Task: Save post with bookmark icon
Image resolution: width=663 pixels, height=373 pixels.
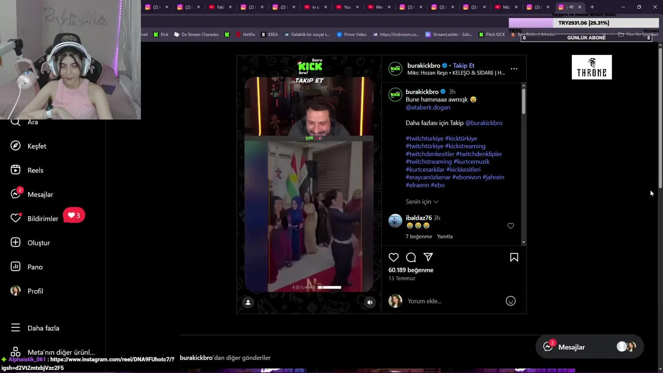Action: 514,257
